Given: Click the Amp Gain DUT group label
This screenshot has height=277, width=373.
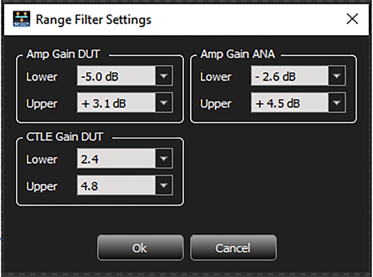Looking at the screenshot, I should (63, 54).
